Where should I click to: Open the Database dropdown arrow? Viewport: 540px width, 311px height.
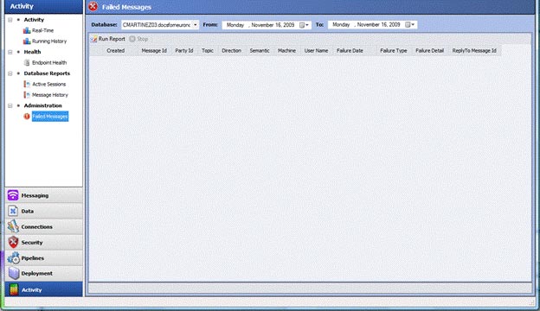point(196,25)
